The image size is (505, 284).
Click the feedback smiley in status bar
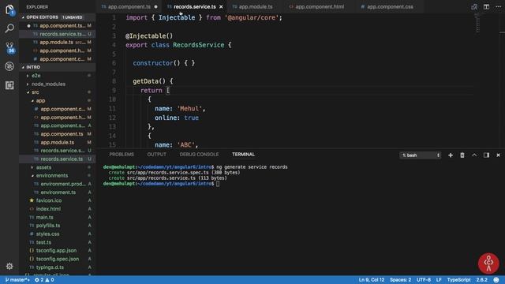(496, 280)
